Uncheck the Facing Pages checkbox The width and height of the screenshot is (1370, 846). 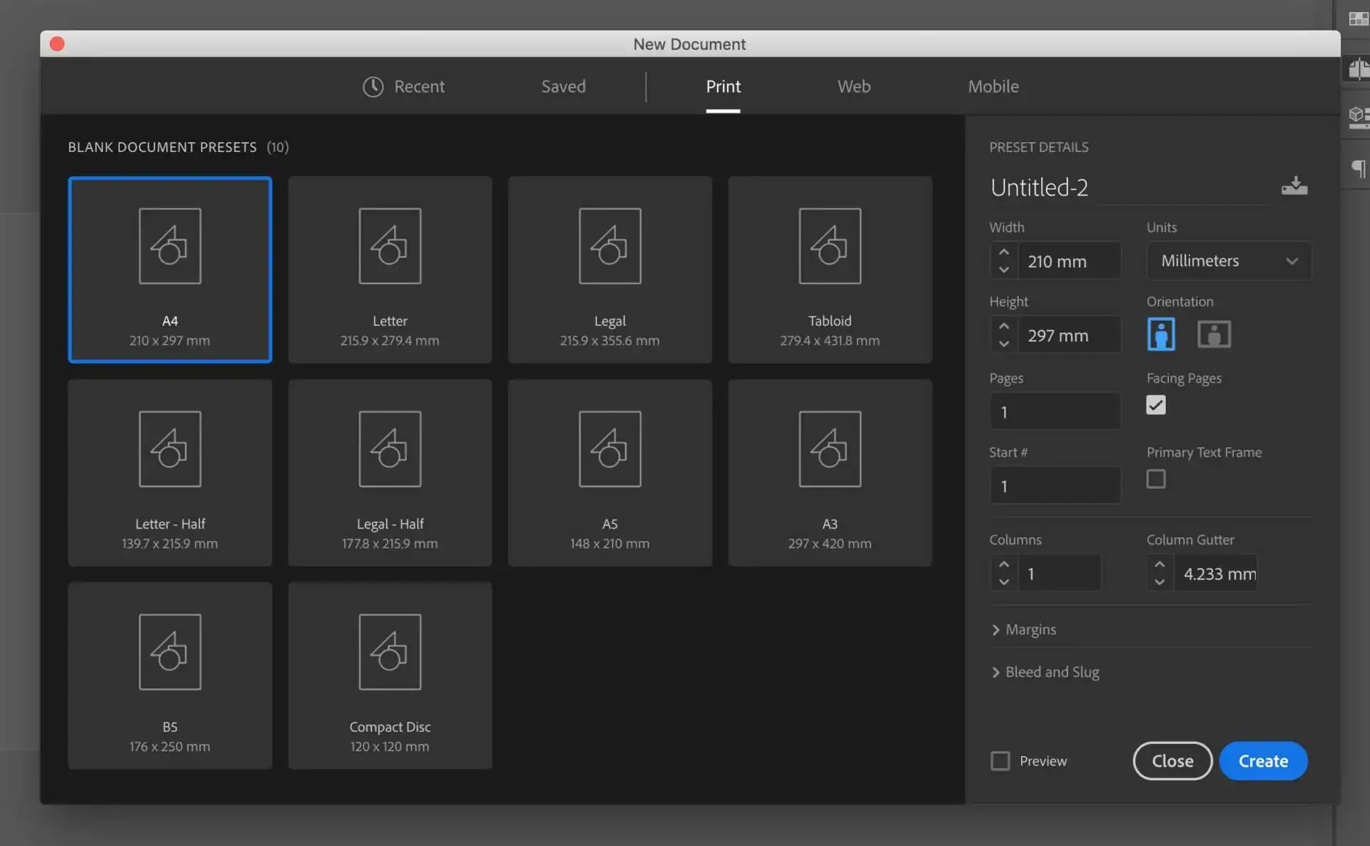[x=1156, y=405]
